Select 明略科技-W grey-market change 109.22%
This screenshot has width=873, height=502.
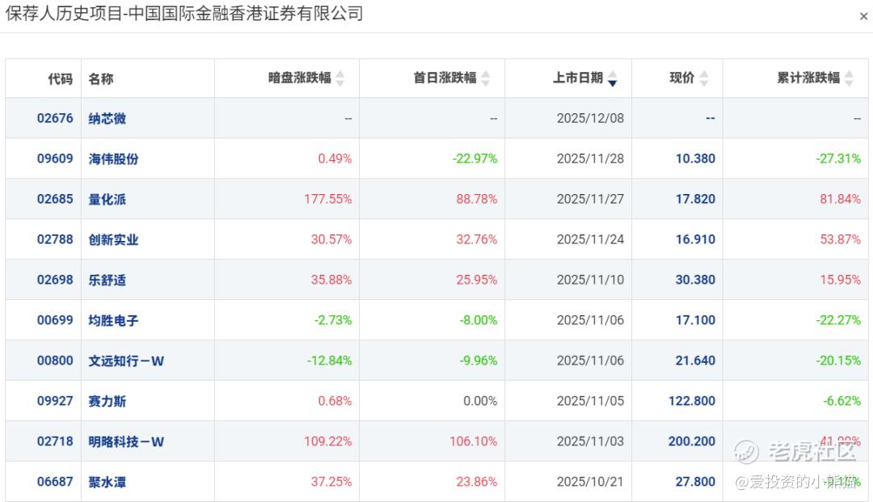click(x=328, y=441)
